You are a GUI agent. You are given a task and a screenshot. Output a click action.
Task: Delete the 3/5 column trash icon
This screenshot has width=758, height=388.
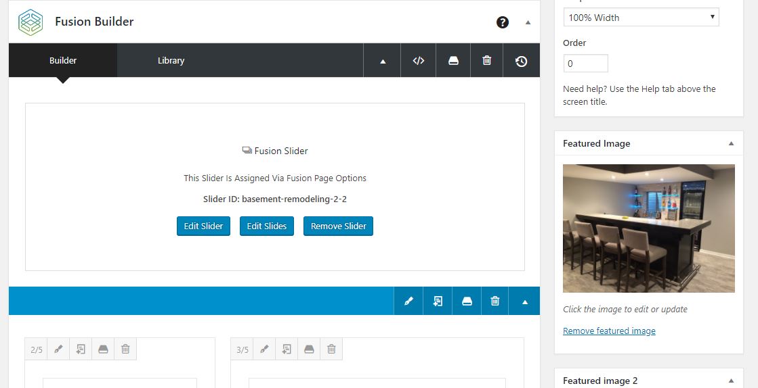(x=331, y=349)
